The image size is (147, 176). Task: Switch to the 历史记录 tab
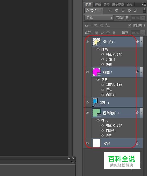pos(118,5)
